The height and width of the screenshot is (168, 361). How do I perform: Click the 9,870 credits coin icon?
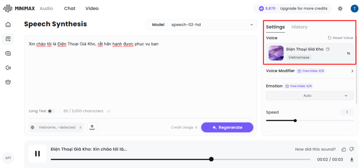pyautogui.click(x=261, y=9)
